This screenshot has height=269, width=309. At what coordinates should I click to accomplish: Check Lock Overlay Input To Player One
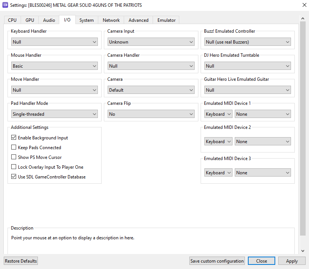[13, 167]
